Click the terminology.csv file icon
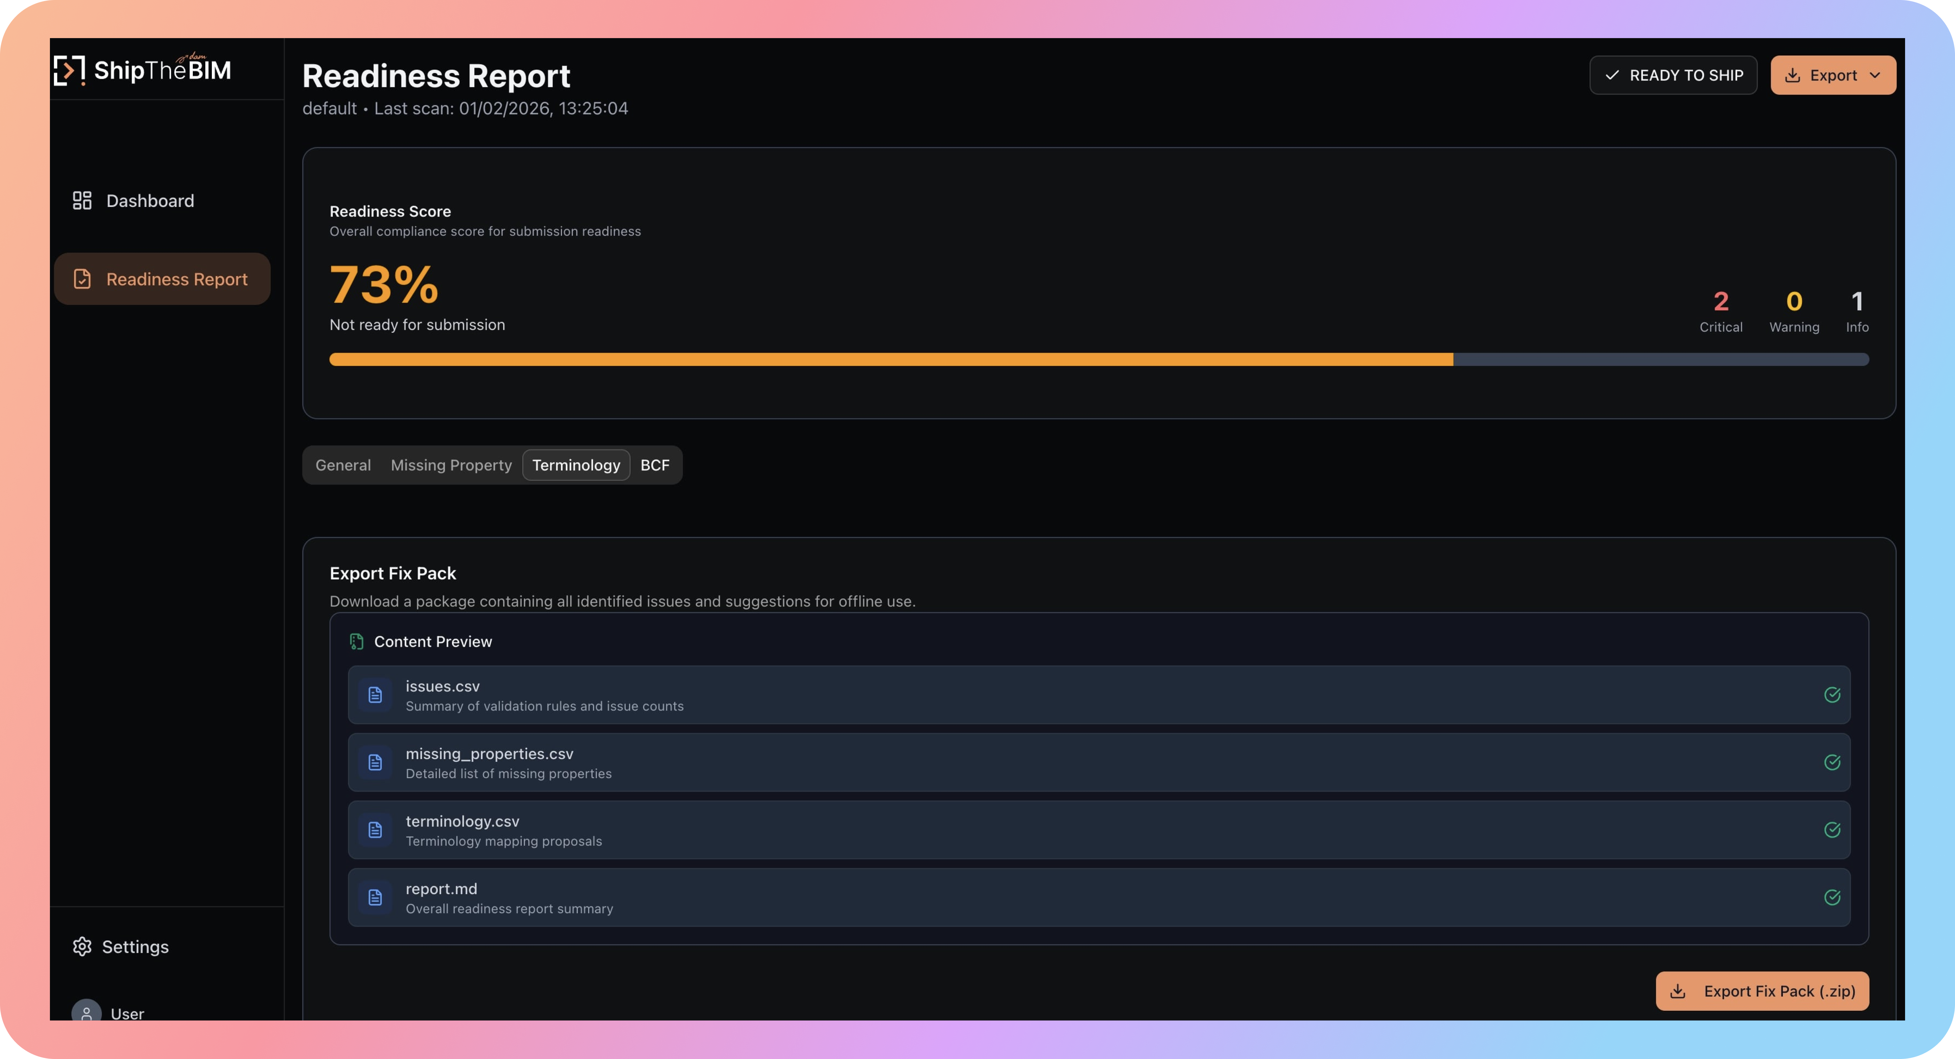Image resolution: width=1955 pixels, height=1059 pixels. click(x=375, y=830)
